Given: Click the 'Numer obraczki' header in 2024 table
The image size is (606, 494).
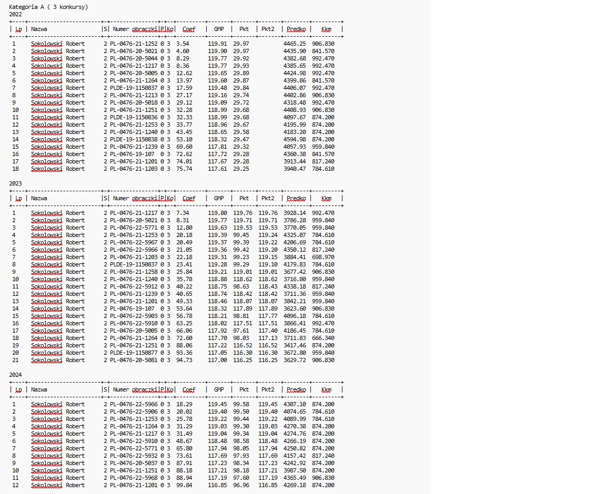Looking at the screenshot, I should (x=135, y=389).
